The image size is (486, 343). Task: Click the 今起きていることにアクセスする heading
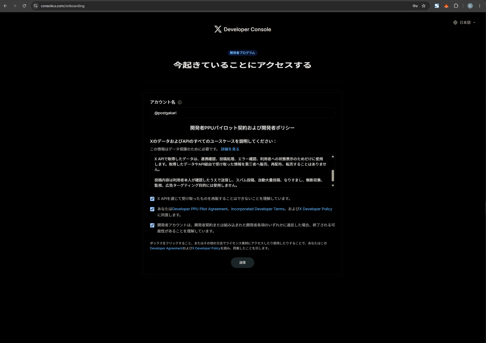click(242, 65)
